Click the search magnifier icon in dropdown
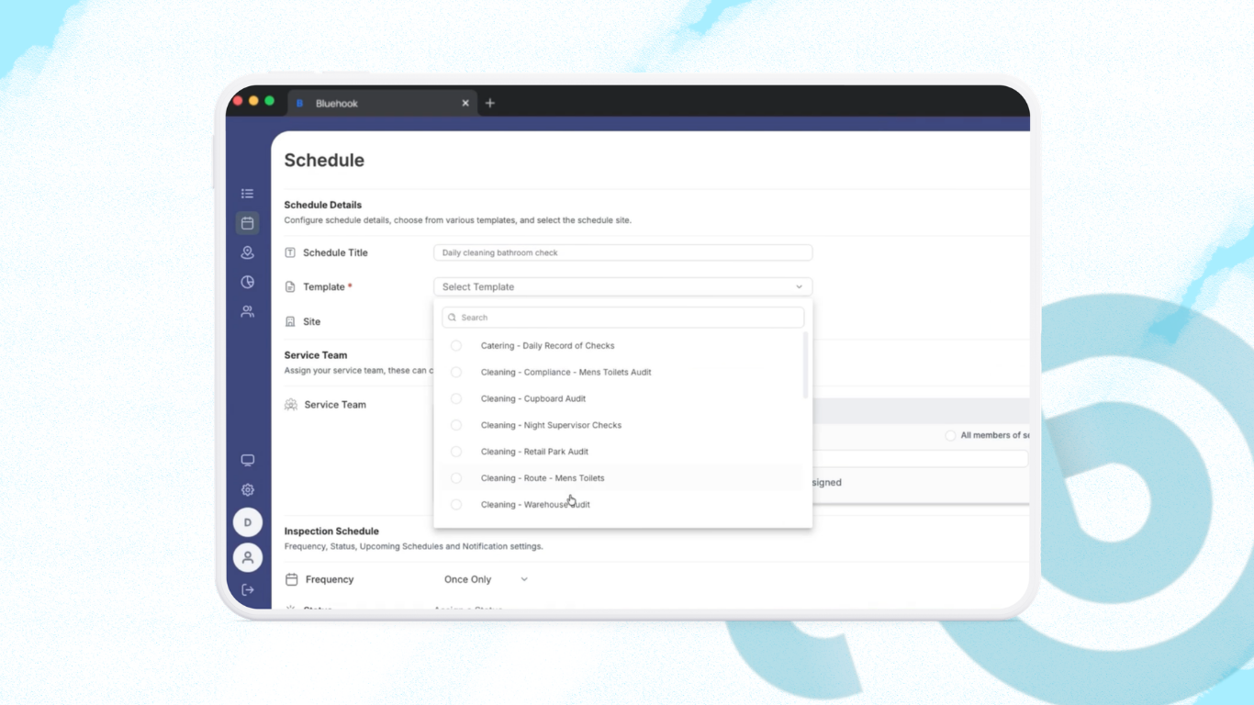The height and width of the screenshot is (705, 1254). [x=453, y=318]
